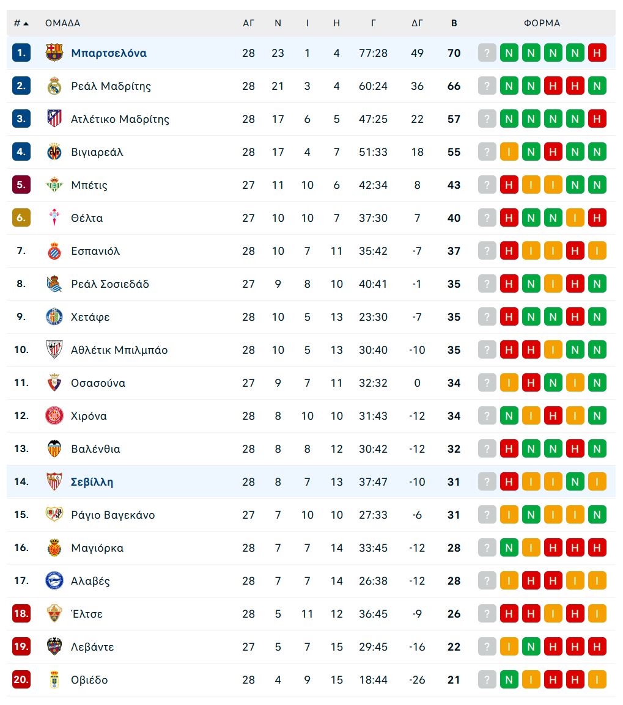
Task: Click the Sevilla club crest icon
Action: [x=54, y=482]
